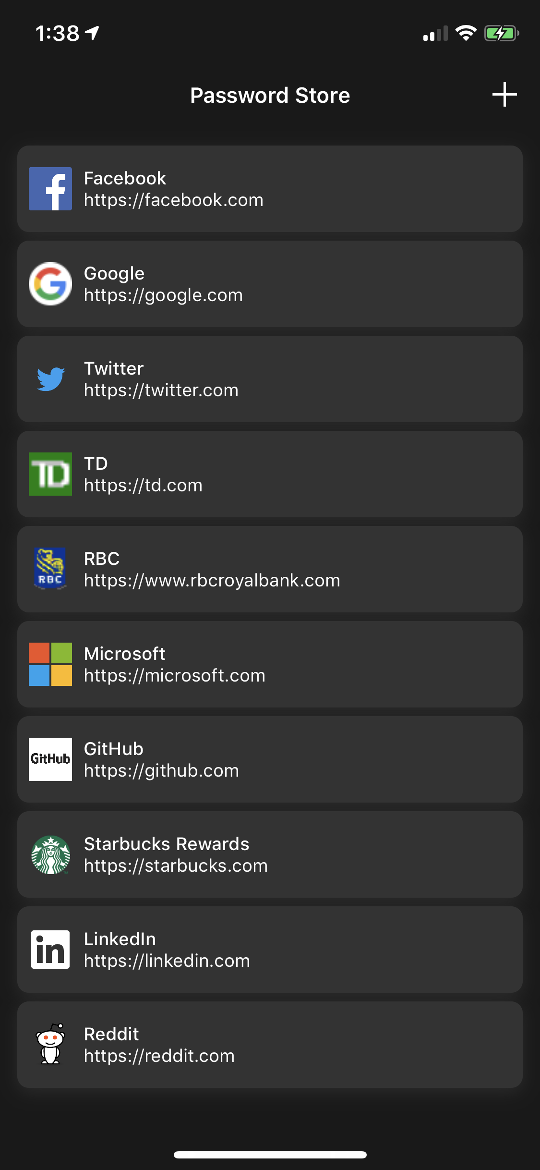
Task: Tap the plus icon to add a password
Action: tap(504, 94)
